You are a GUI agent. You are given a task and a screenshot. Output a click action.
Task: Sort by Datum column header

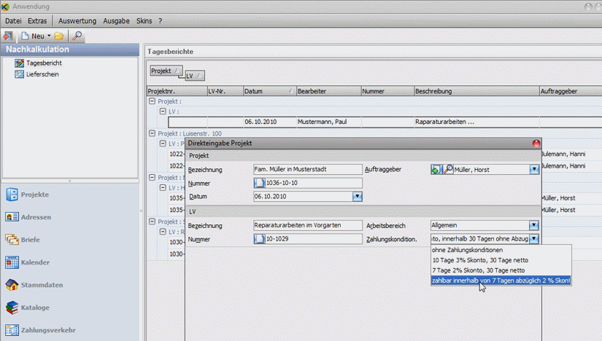pos(269,91)
